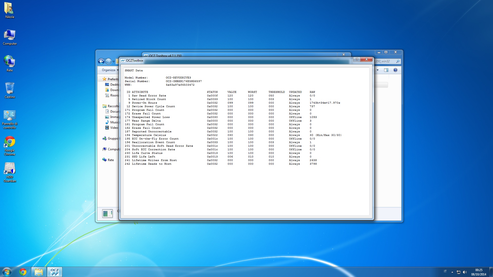Viewport: 493px width, 277px height.
Task: Select the Cestino recycle bin icon
Action: (x=10, y=90)
